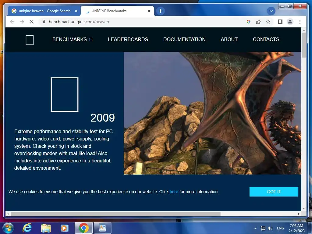Open the ABOUT page
This screenshot has width=312, height=234.
tap(229, 39)
